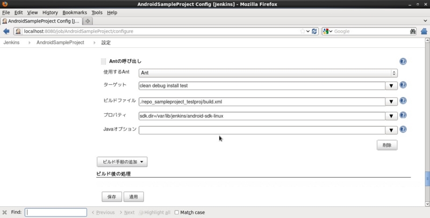Open the File menu
Viewport: 430px width, 218px height.
(x=6, y=12)
